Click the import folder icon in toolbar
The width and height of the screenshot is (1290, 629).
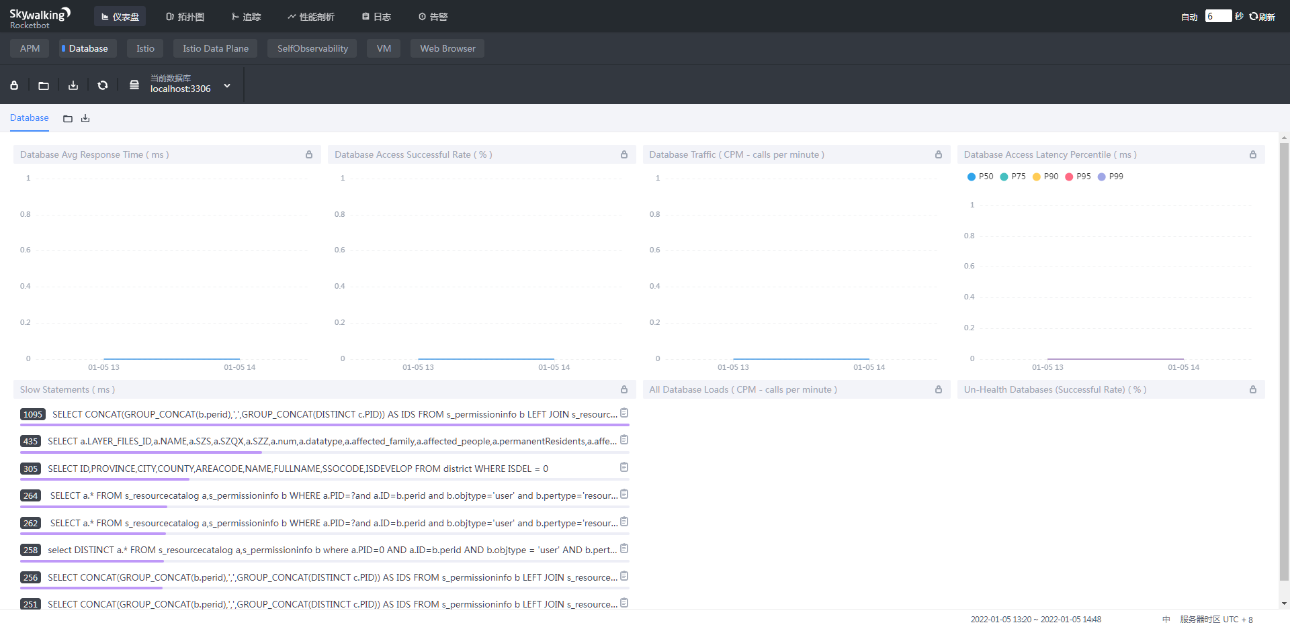44,85
